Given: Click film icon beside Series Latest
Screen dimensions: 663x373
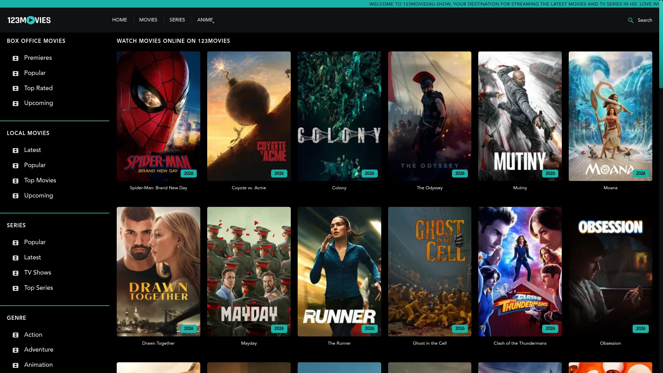Looking at the screenshot, I should (x=16, y=258).
